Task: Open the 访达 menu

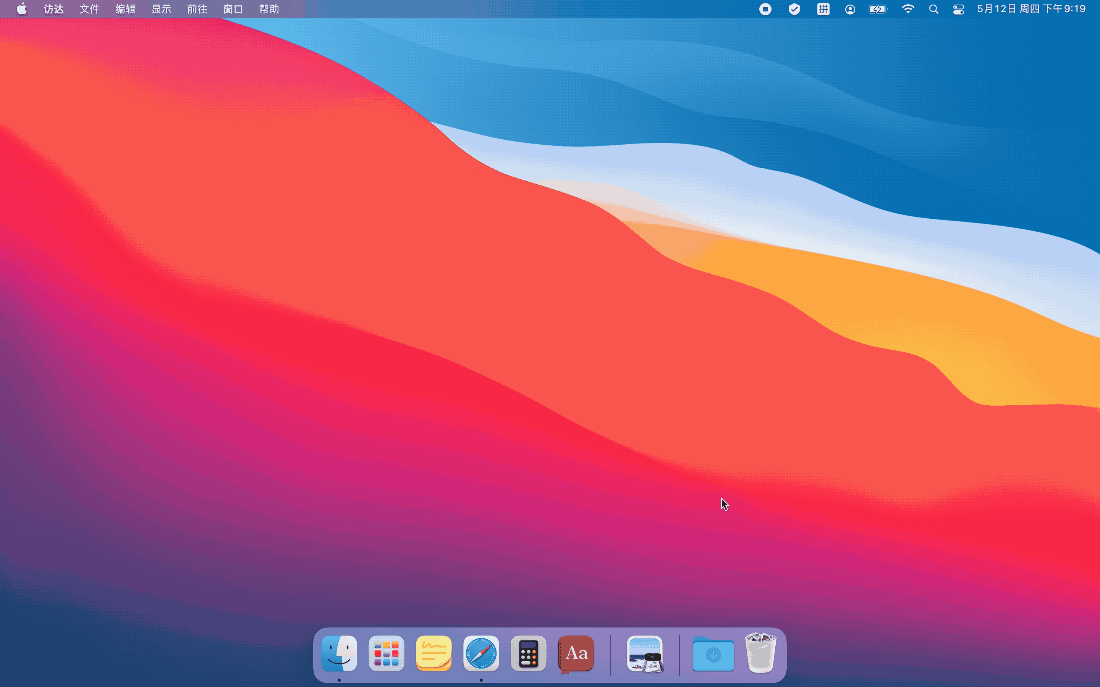Action: (53, 9)
